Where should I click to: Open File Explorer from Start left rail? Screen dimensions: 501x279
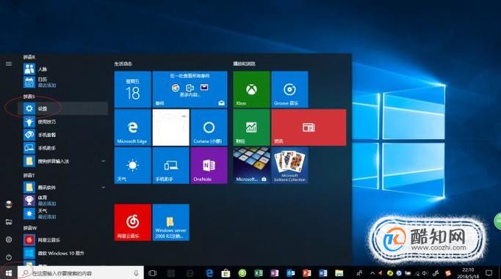[x=9, y=222]
